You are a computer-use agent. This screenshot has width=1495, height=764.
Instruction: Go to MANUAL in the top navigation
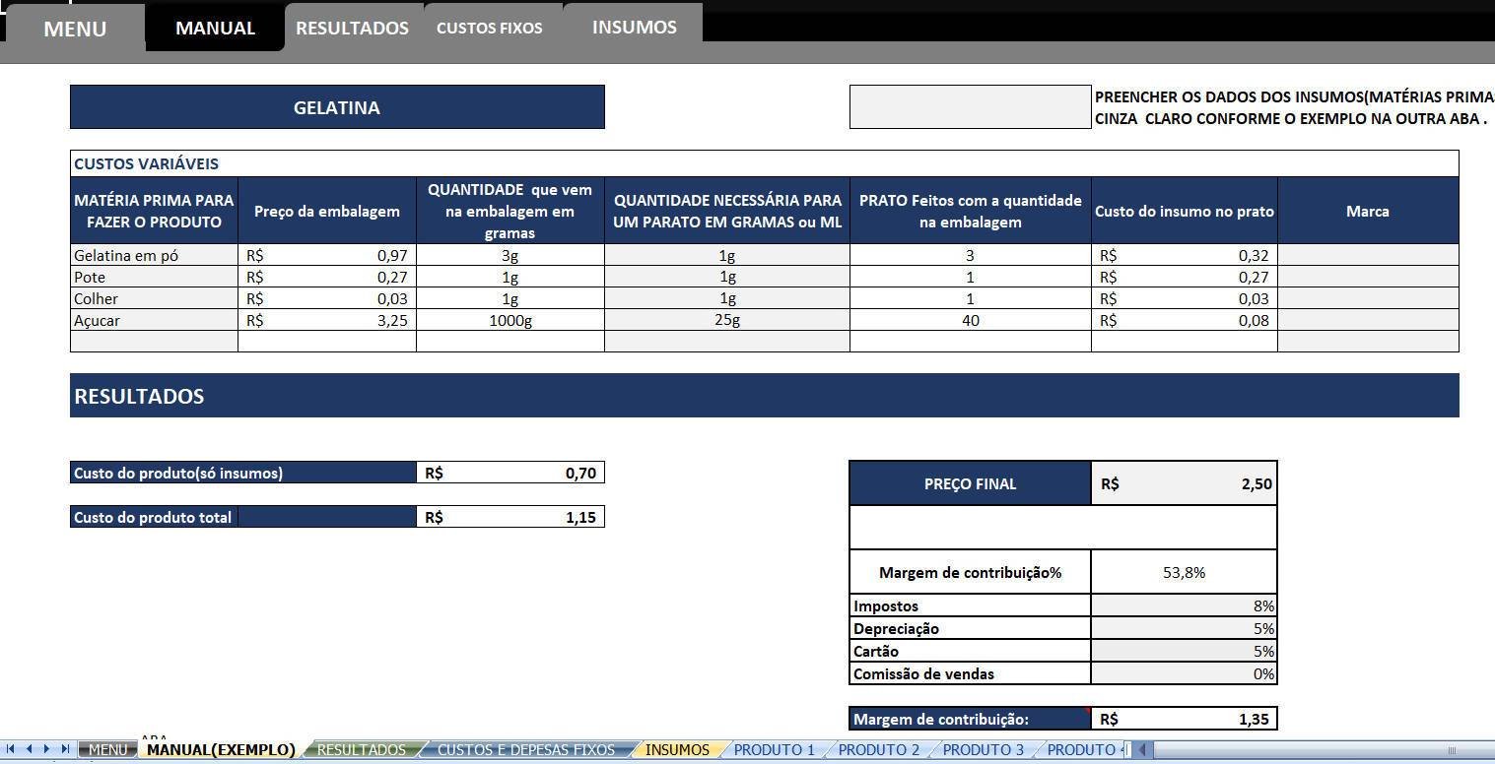215,28
